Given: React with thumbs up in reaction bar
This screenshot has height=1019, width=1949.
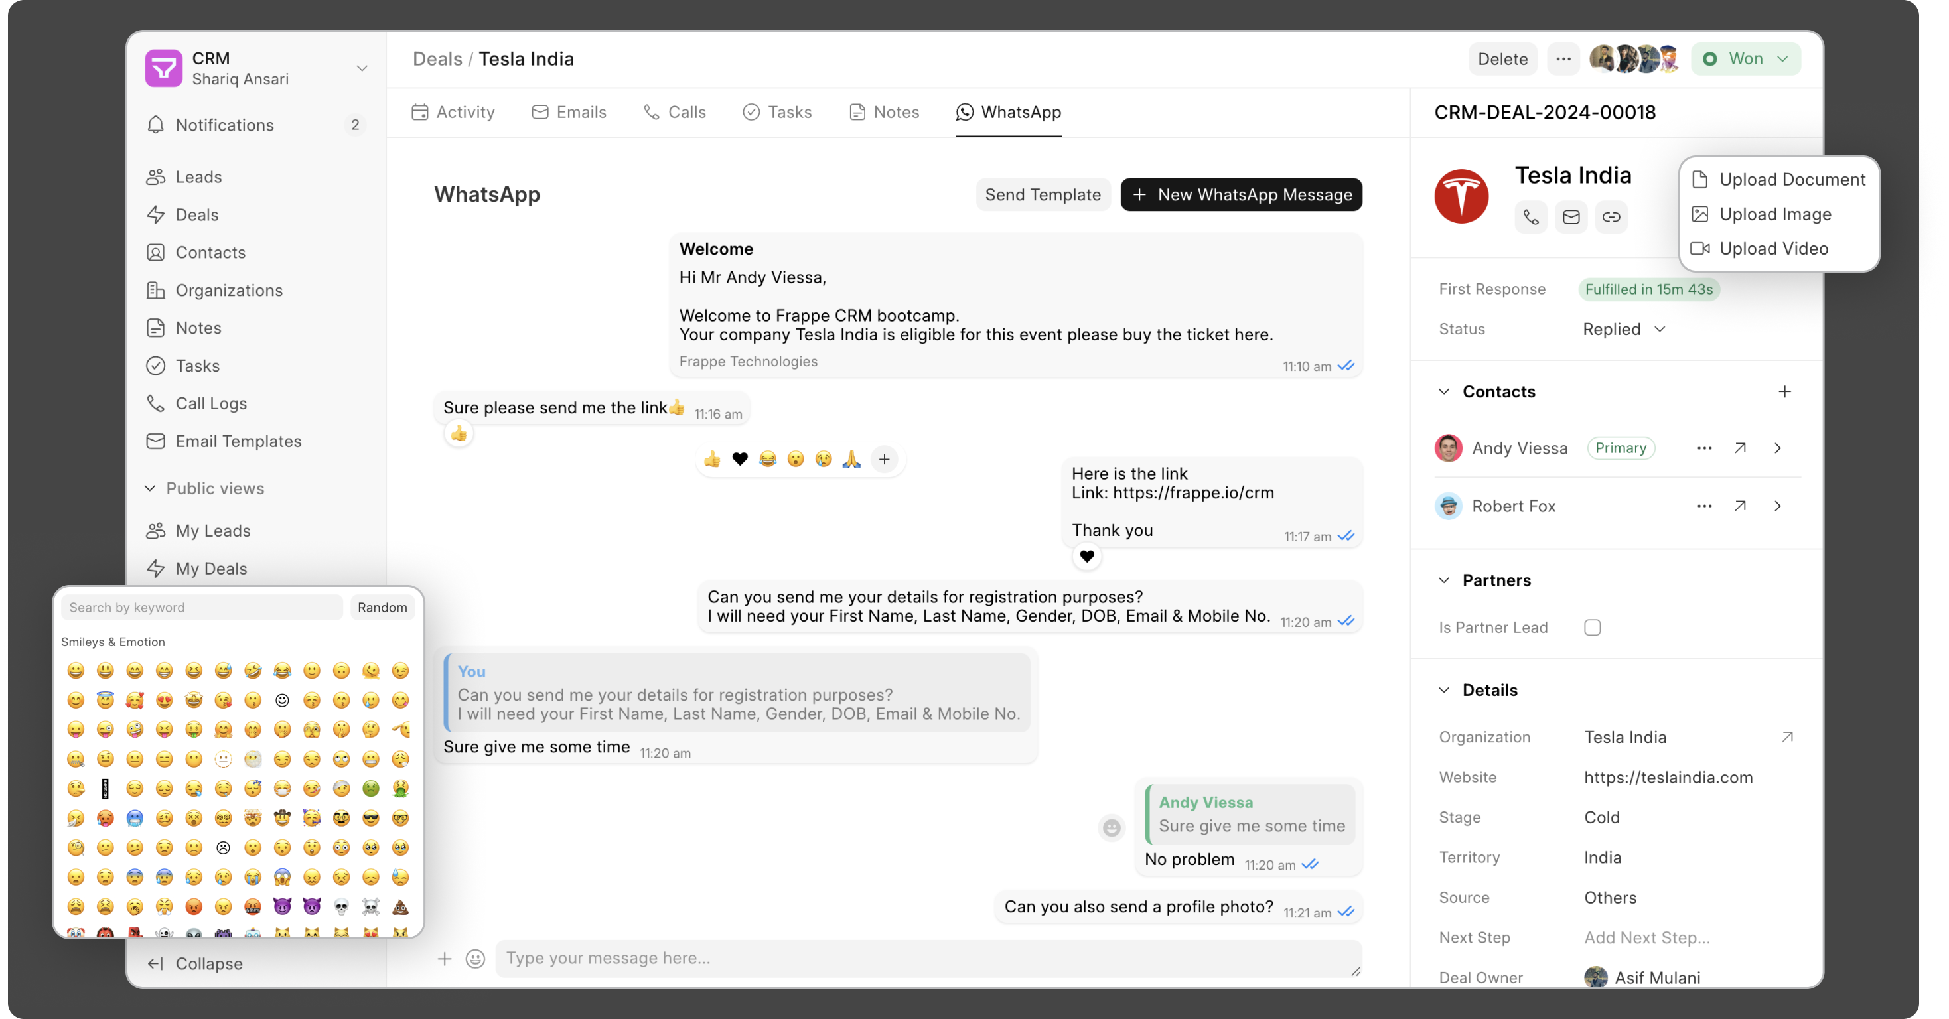Looking at the screenshot, I should (x=711, y=459).
